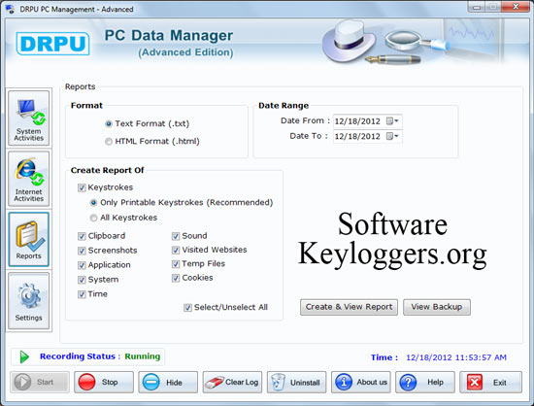Open the Settings gear icon
Image resolution: width=534 pixels, height=406 pixels.
pos(29,295)
